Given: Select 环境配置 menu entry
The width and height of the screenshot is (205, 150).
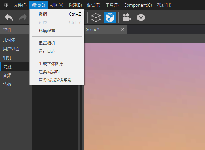Looking at the screenshot, I should click(57, 31).
